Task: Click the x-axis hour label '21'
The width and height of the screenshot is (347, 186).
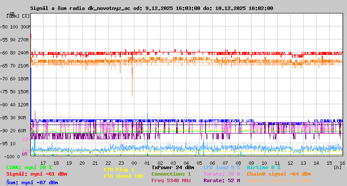Action: [95, 163]
